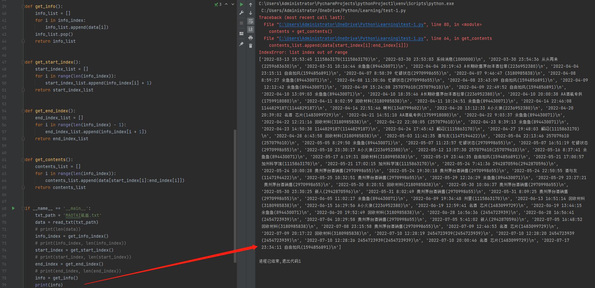Click Down the Stack Trace arrow
The width and height of the screenshot is (595, 288).
[x=251, y=13]
